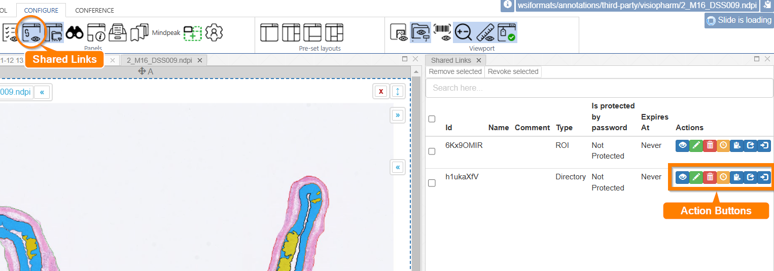Check the select-all header checkbox
The height and width of the screenshot is (271, 774).
[432, 119]
